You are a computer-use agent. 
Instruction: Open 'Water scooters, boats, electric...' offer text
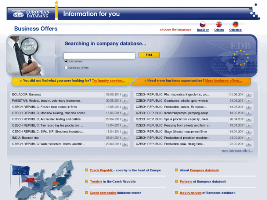click(48, 144)
